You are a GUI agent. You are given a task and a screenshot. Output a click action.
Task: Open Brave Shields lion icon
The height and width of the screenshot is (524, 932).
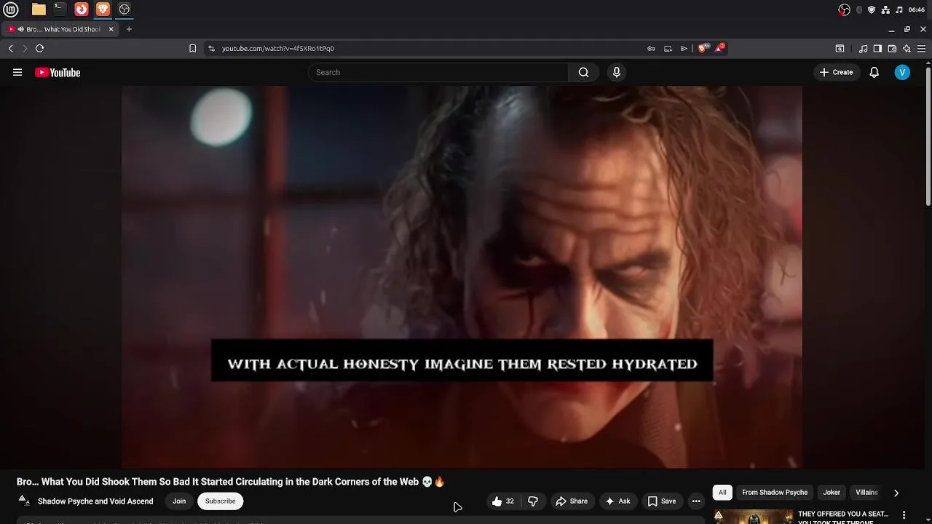[703, 48]
